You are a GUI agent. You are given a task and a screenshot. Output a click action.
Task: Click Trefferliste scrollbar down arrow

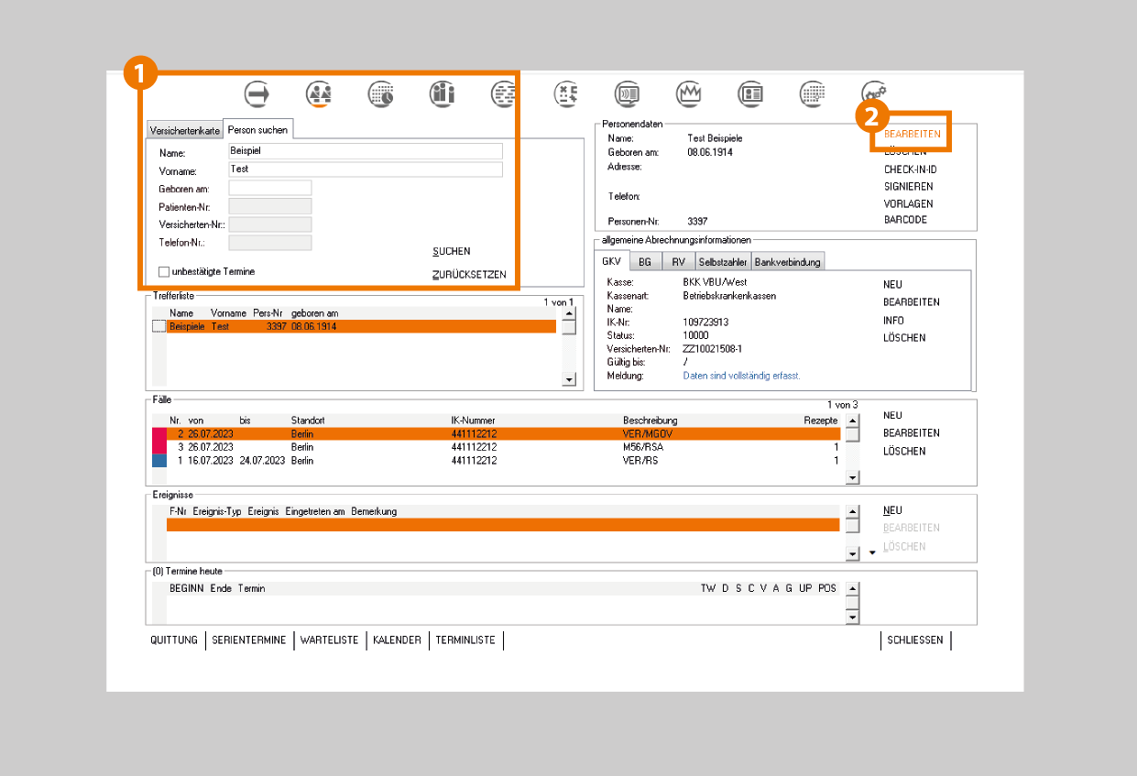pos(569,379)
